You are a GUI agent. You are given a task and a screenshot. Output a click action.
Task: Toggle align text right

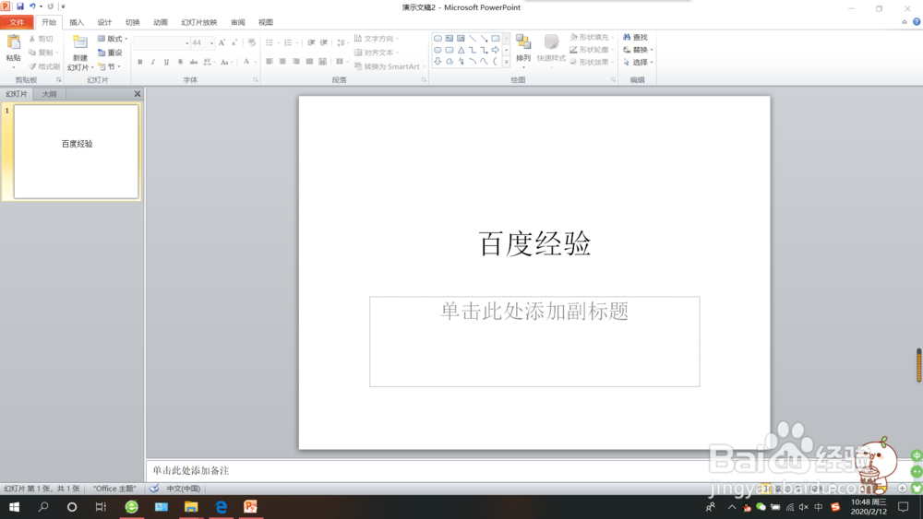(296, 61)
